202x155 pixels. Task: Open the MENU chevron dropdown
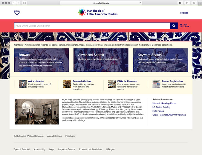click(17, 13)
